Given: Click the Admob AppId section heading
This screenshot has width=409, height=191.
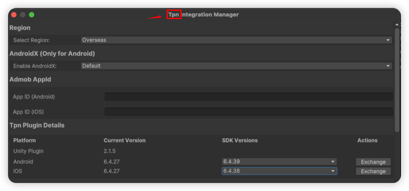Looking at the screenshot, I should (30, 80).
